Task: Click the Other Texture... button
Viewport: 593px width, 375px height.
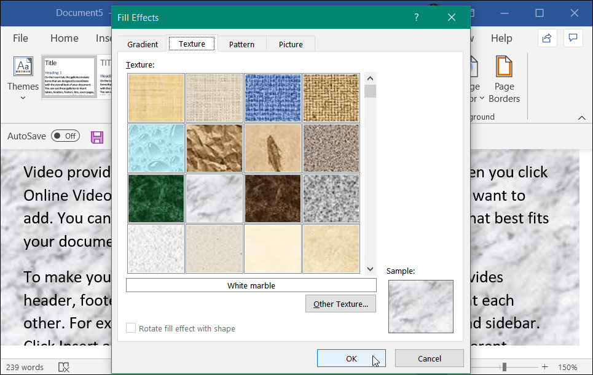Action: 341,304
